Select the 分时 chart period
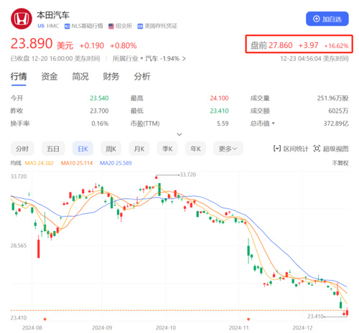 (x=22, y=149)
